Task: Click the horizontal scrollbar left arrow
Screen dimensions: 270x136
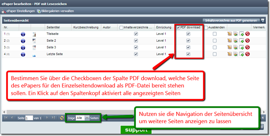Action: coord(4,112)
